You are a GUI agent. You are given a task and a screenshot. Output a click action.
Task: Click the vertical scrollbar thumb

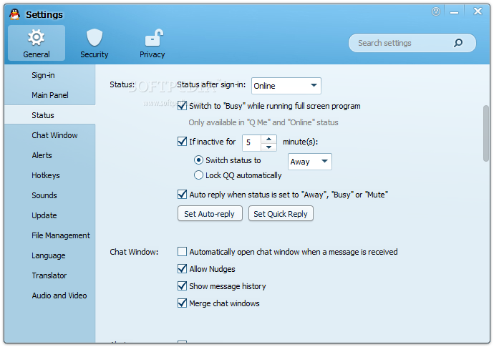coord(486,134)
